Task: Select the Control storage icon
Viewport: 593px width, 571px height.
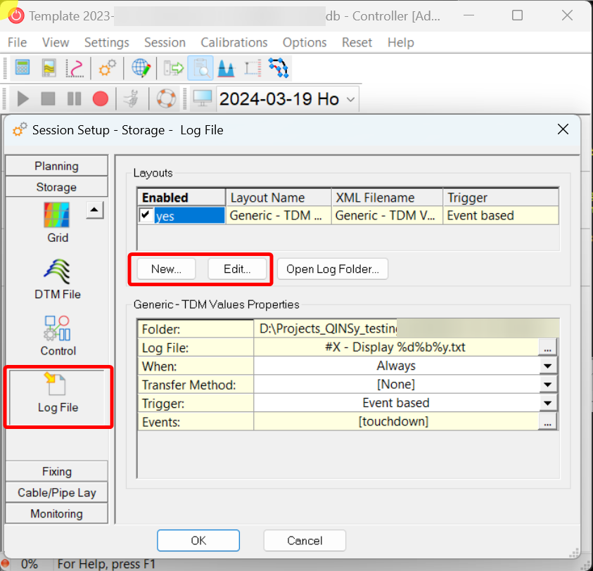Action: [58, 336]
